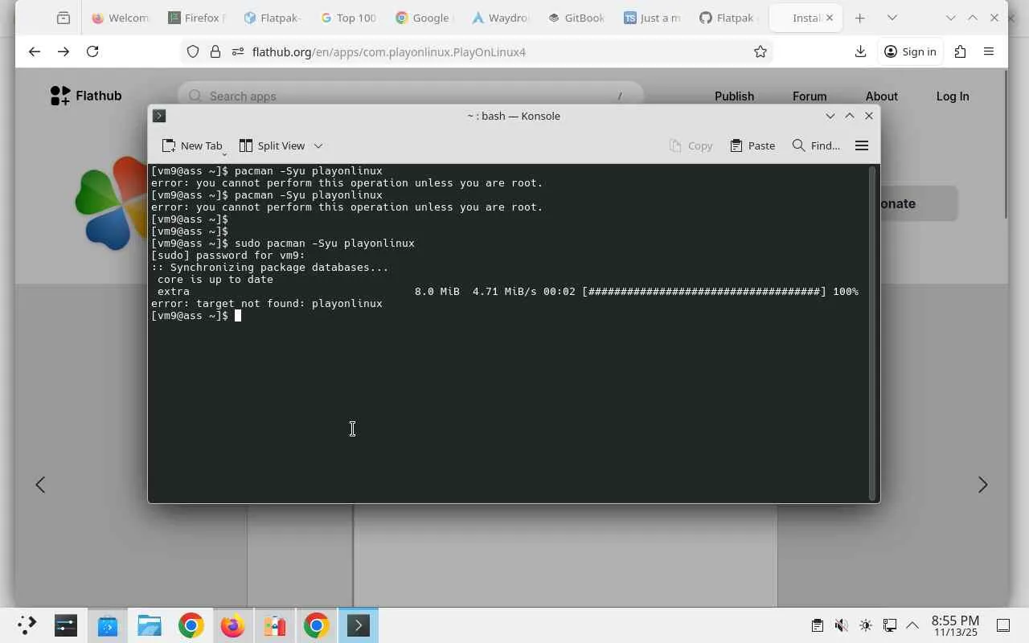Click 'error: target not found: playonlinux' line
This screenshot has width=1029, height=643.
click(267, 304)
